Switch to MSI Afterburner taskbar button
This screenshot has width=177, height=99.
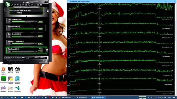point(83,98)
